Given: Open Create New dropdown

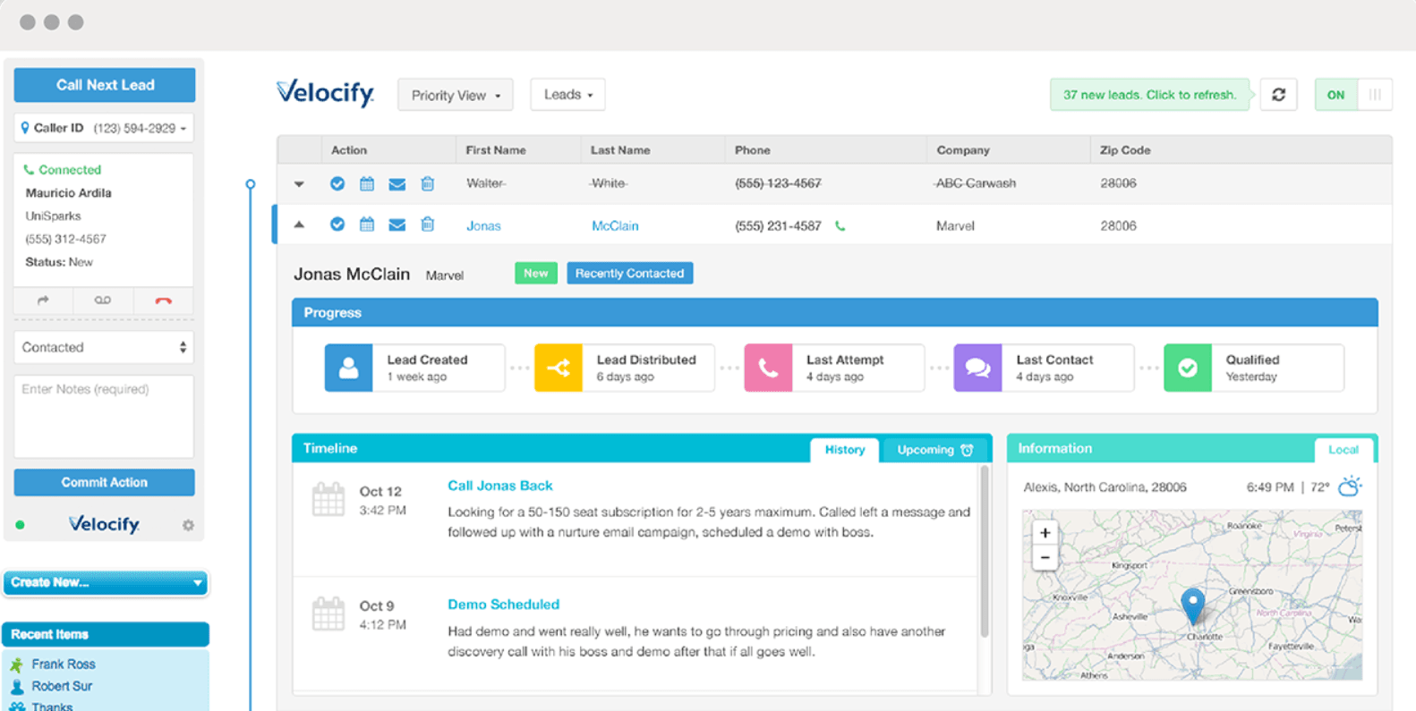Looking at the screenshot, I should (x=106, y=582).
